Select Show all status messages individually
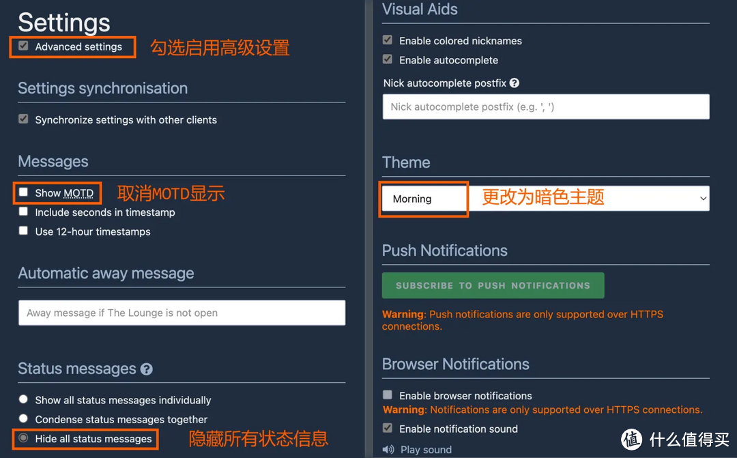Image resolution: width=737 pixels, height=458 pixels. click(x=23, y=400)
